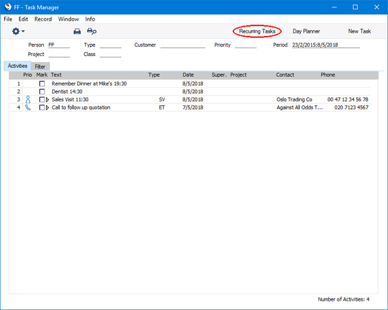Open the gear settings dropdown menu
The height and width of the screenshot is (310, 388).
pyautogui.click(x=18, y=31)
